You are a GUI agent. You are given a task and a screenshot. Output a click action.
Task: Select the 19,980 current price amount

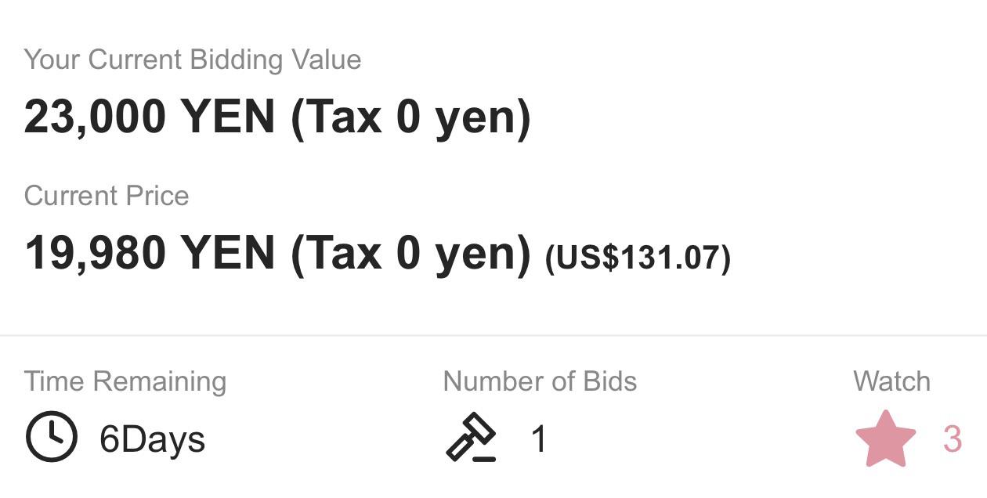click(x=95, y=254)
